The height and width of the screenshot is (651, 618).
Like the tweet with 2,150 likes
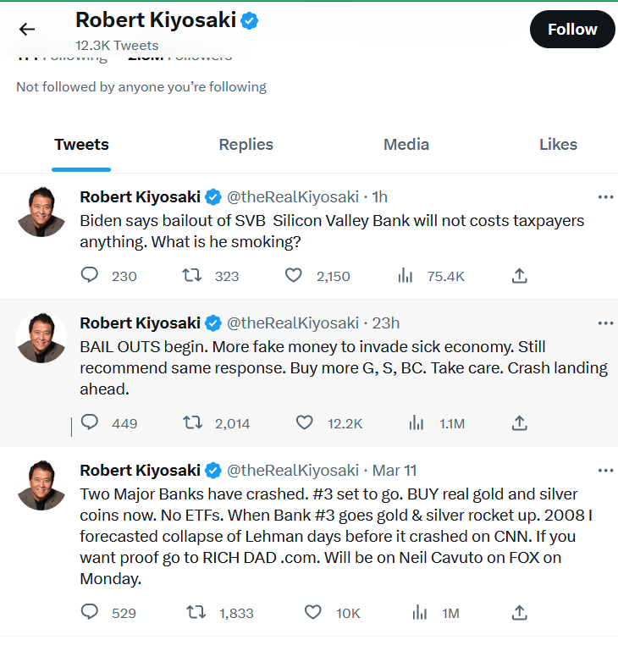293,275
